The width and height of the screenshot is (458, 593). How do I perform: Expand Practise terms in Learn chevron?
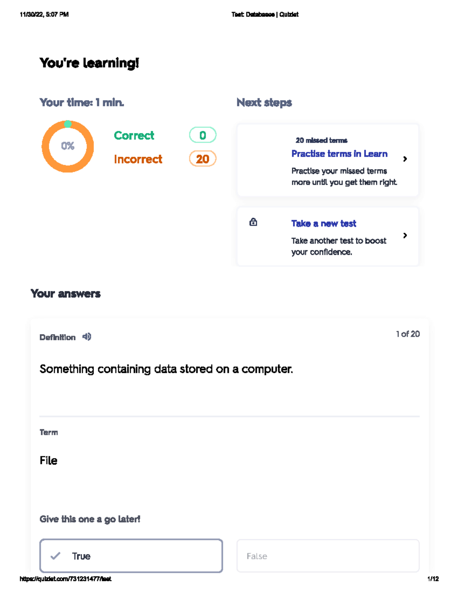pyautogui.click(x=405, y=159)
